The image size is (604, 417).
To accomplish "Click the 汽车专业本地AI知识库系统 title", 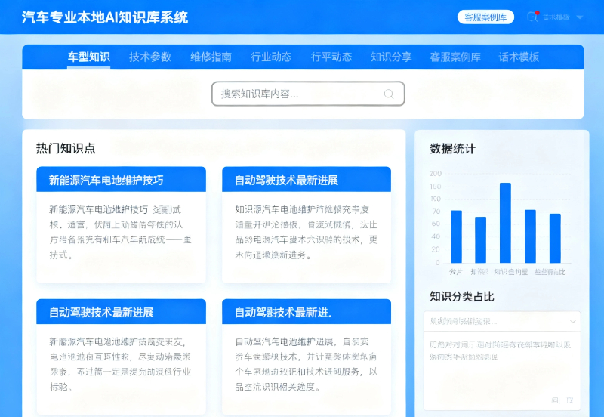I will pos(106,17).
